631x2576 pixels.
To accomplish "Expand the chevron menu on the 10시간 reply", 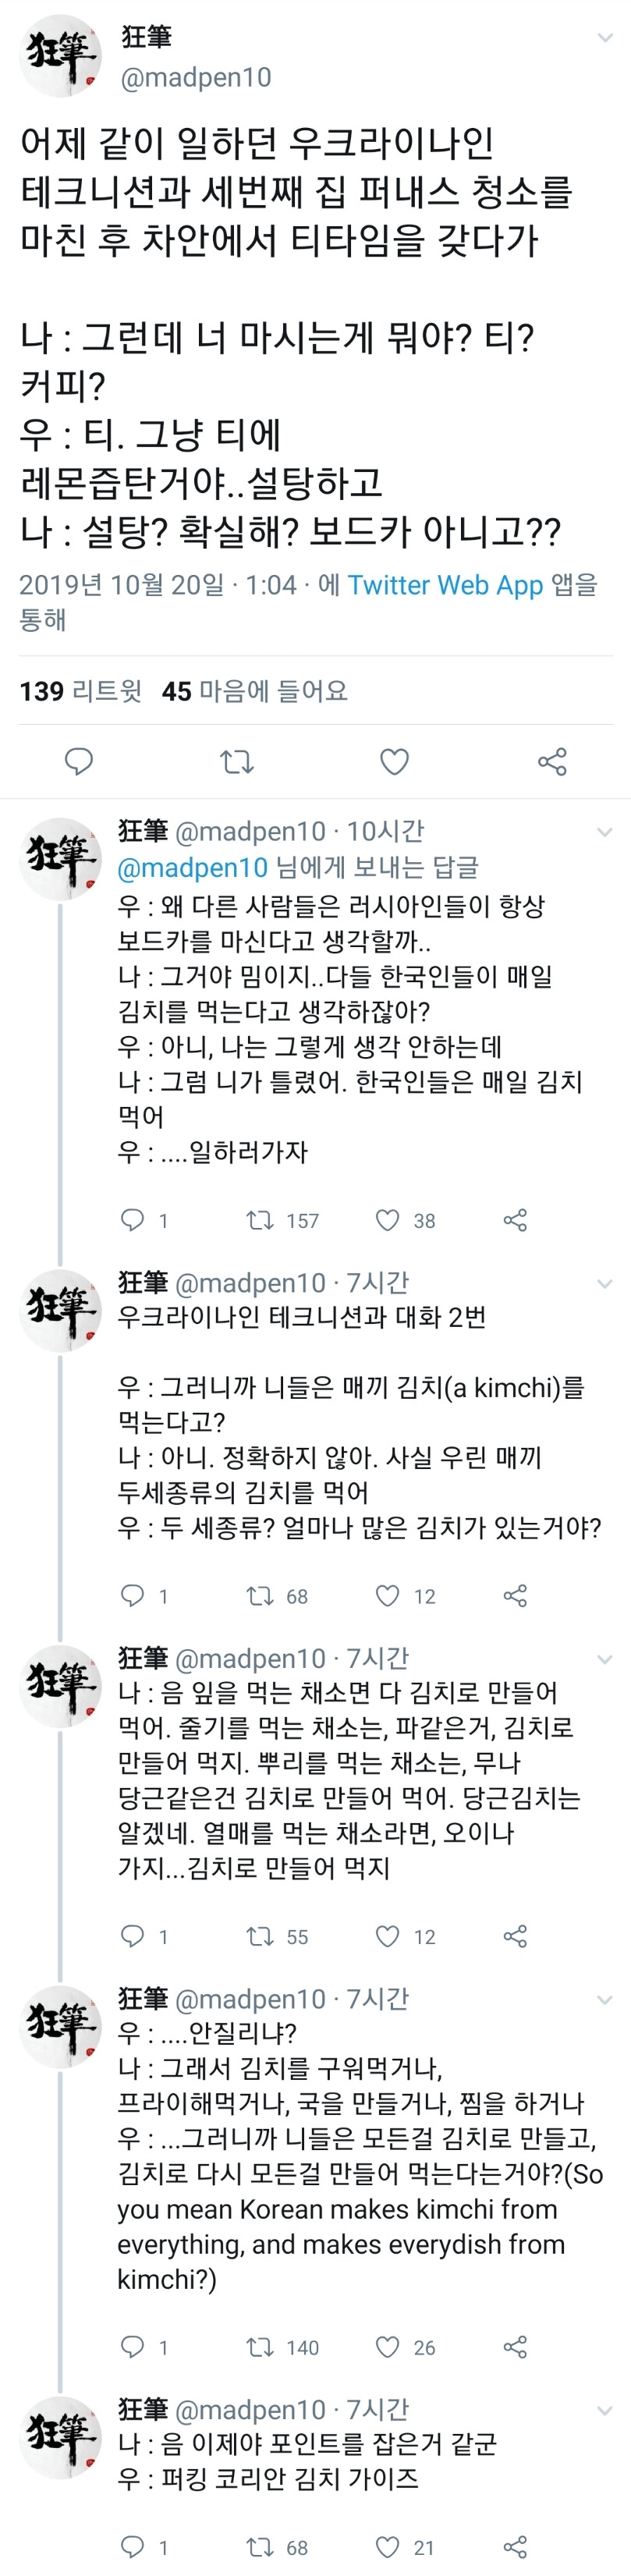I will tap(604, 832).
